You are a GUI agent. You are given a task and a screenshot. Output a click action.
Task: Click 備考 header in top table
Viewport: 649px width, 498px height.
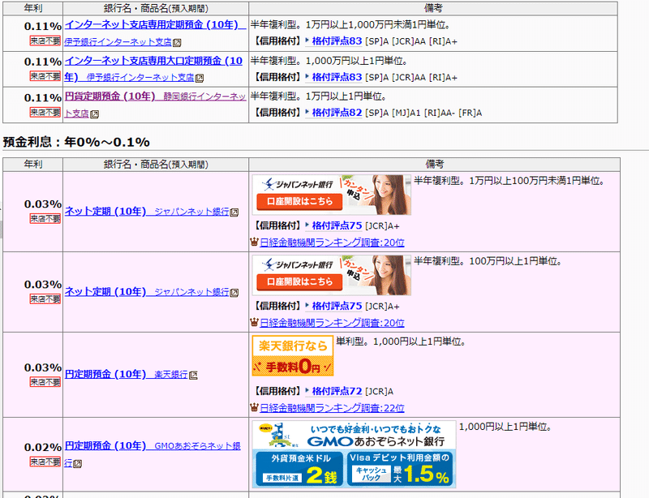[433, 8]
